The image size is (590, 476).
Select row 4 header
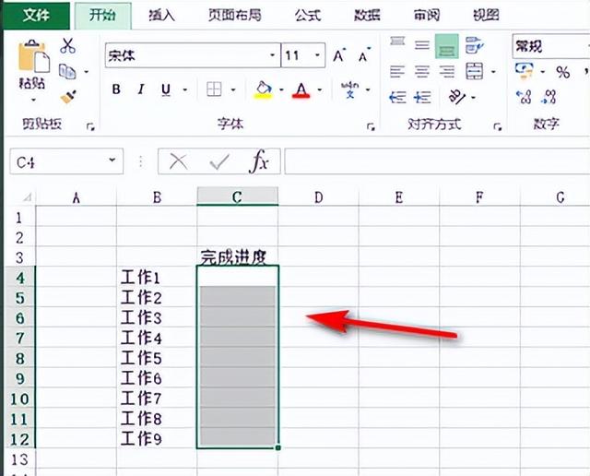point(20,278)
